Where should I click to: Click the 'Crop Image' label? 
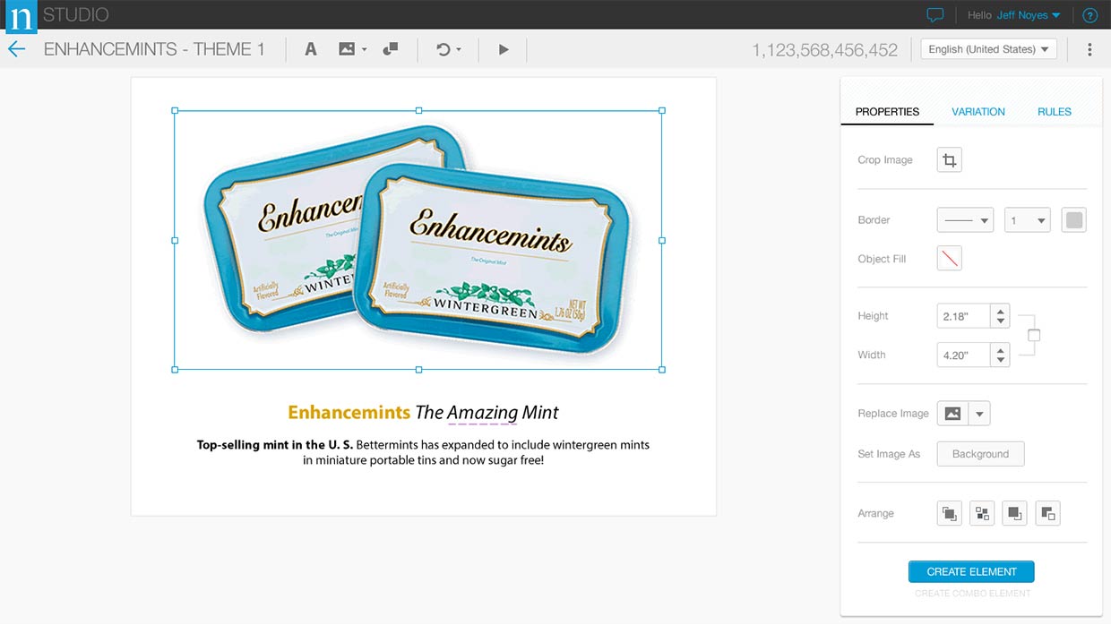(x=884, y=160)
